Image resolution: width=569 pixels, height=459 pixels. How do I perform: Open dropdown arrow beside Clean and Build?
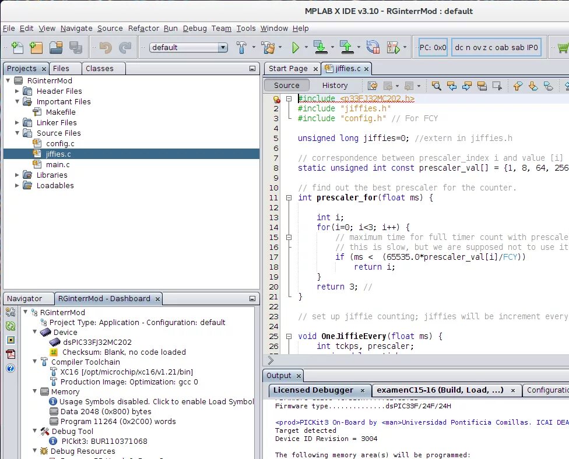(x=280, y=47)
